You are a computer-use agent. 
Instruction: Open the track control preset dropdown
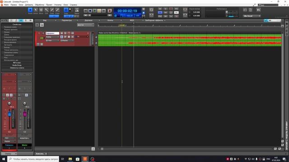[x=85, y=25]
